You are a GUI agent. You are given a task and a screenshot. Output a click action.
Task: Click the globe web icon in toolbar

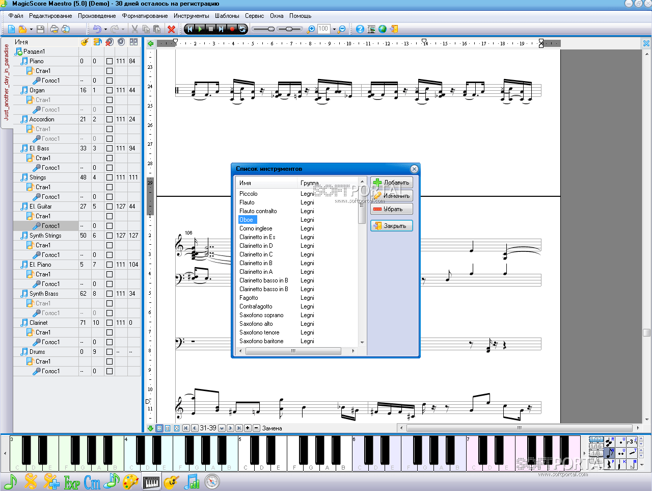[383, 29]
